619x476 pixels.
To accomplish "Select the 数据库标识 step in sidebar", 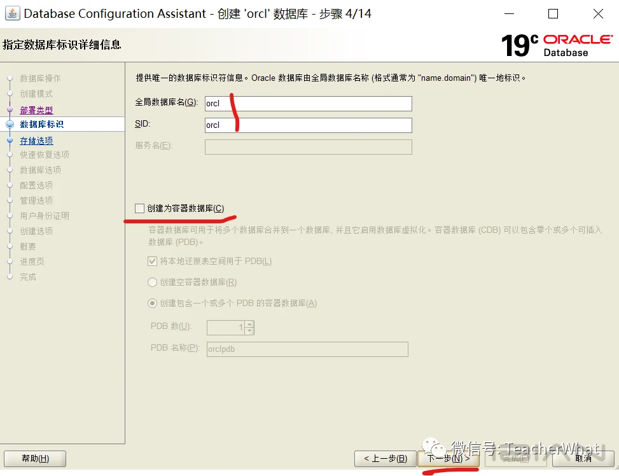I will tap(42, 124).
